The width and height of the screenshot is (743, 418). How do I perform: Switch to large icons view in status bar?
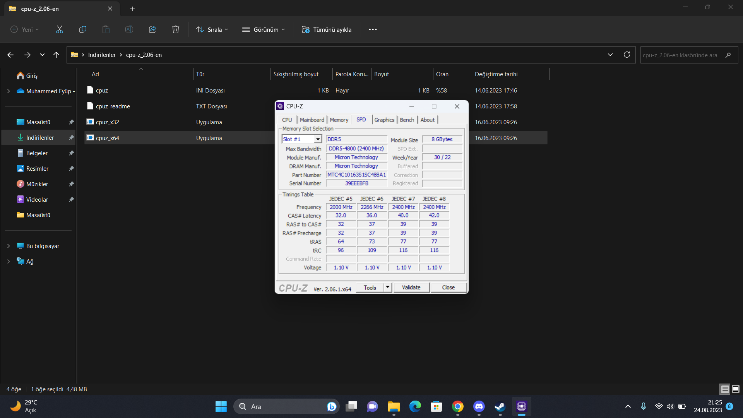[x=736, y=389]
